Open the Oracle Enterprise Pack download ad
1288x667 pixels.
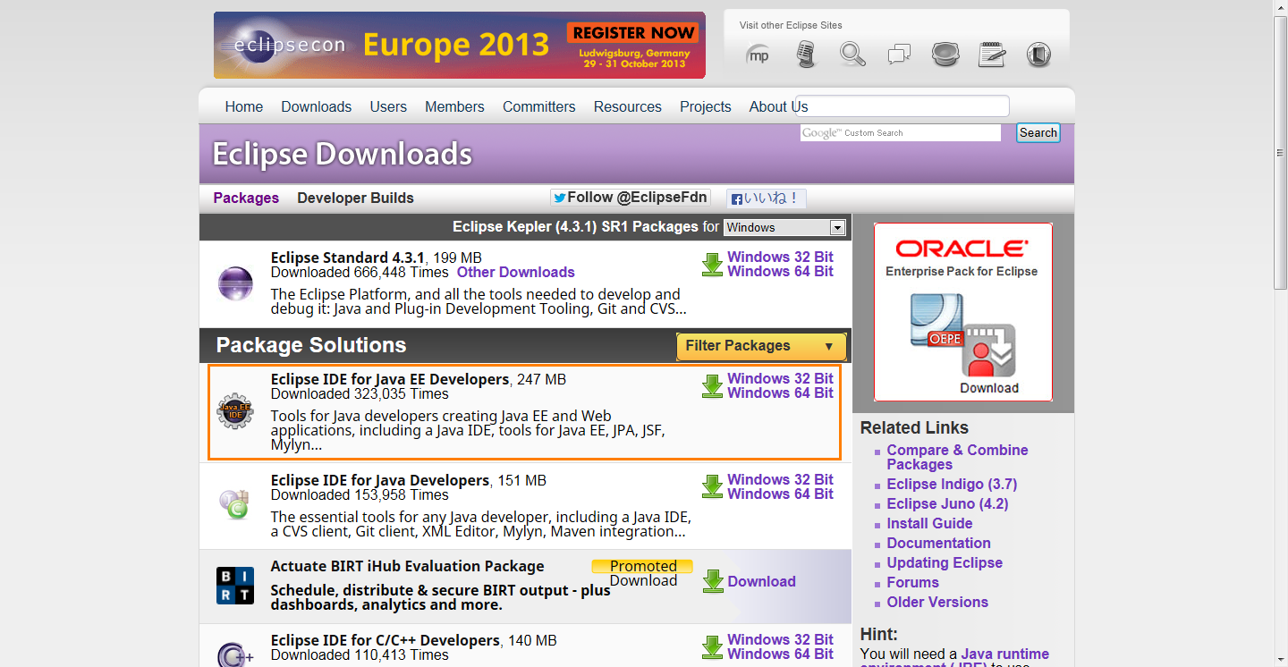click(963, 312)
